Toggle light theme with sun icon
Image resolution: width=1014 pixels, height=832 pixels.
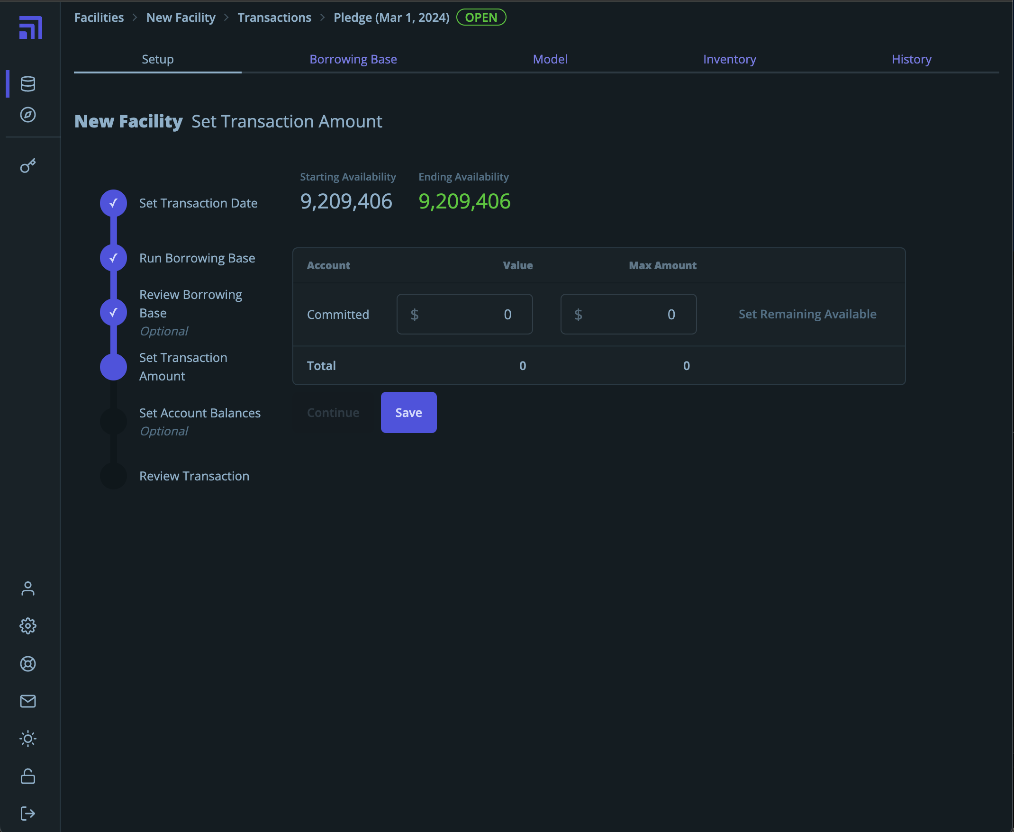[28, 739]
